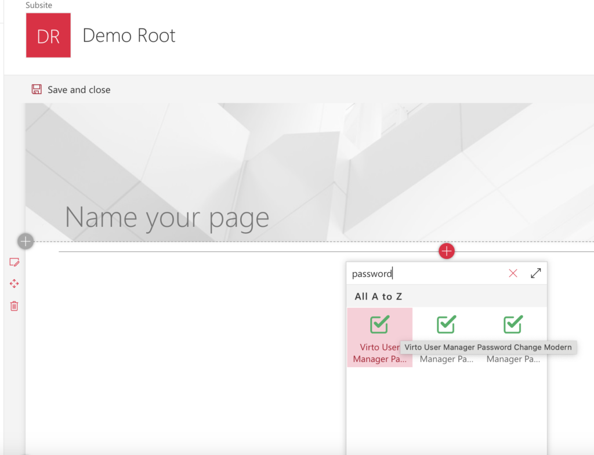Viewport: 594px width, 455px height.
Task: Open the DR site logo tile
Action: coord(48,35)
